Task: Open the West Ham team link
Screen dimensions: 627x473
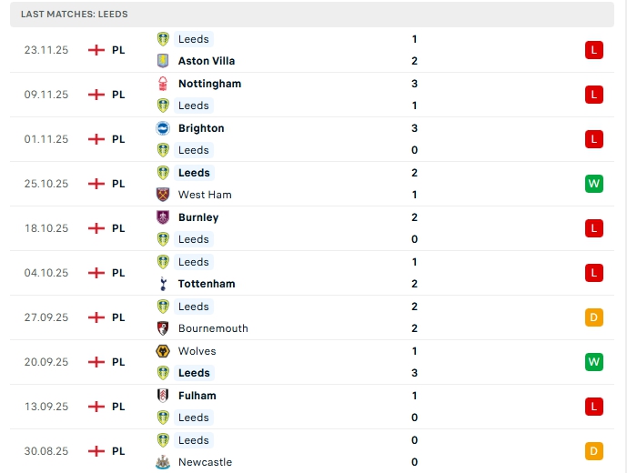Action: click(x=205, y=195)
